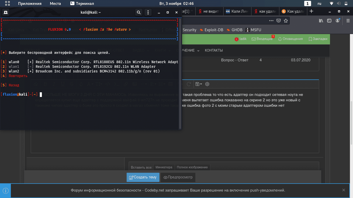The width and height of the screenshot is (353, 198).
Task: Open the Терминал app menu in top panel
Action: tap(82, 4)
